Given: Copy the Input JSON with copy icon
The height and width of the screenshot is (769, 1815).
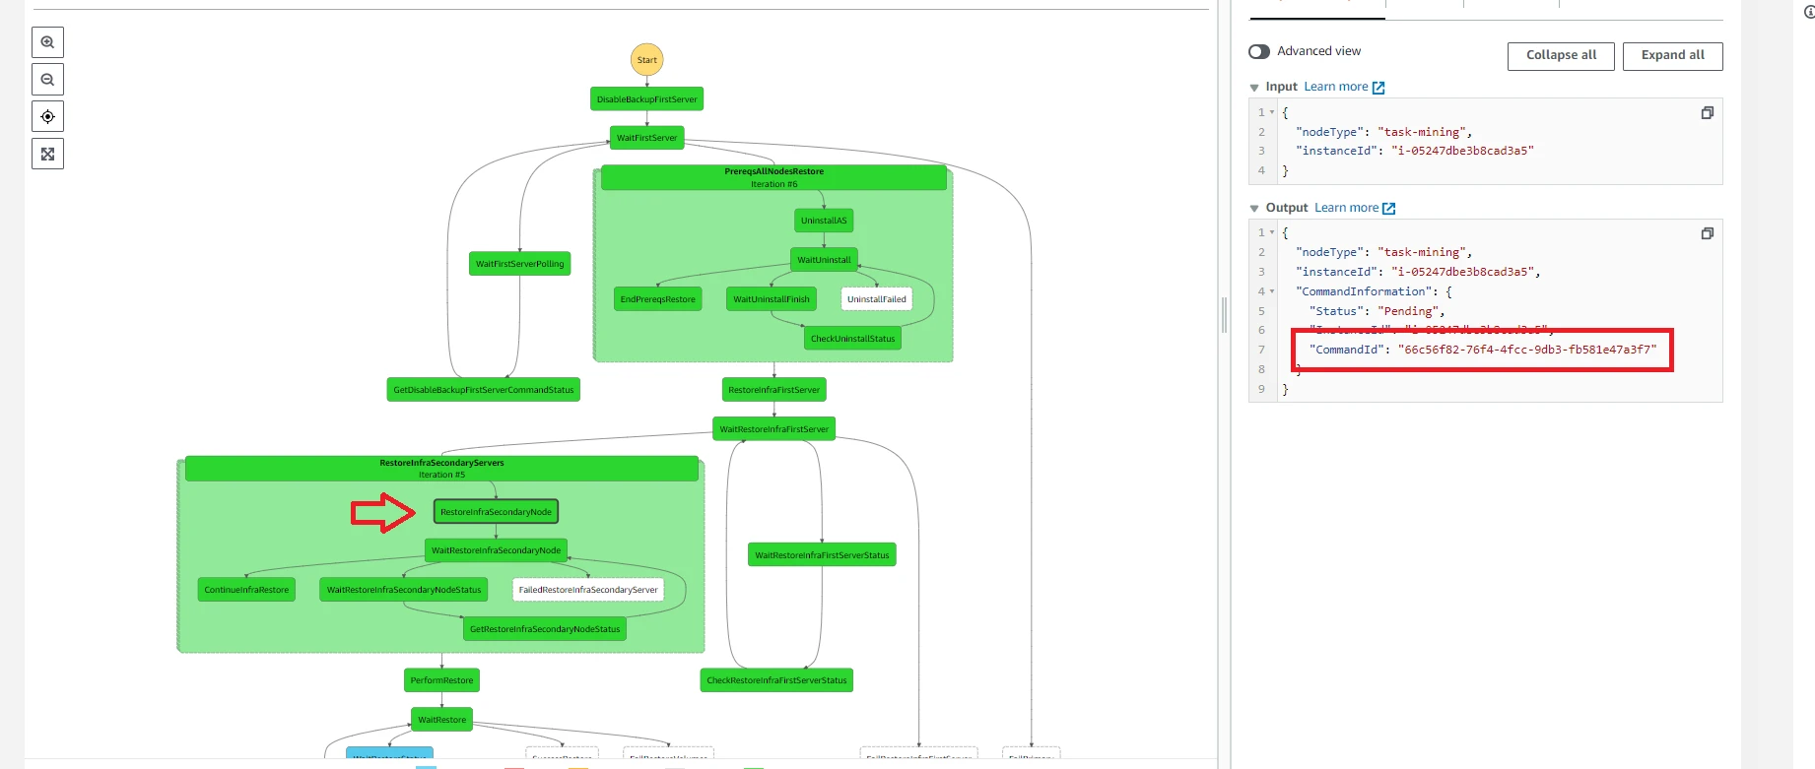Looking at the screenshot, I should [x=1708, y=112].
